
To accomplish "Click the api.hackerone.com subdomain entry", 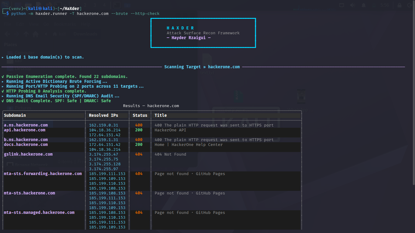I will [x=25, y=130].
